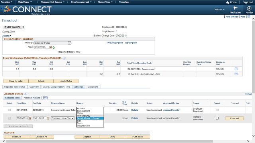Switch to the Exceptions tab
The height and width of the screenshot is (143, 255).
[93, 87]
